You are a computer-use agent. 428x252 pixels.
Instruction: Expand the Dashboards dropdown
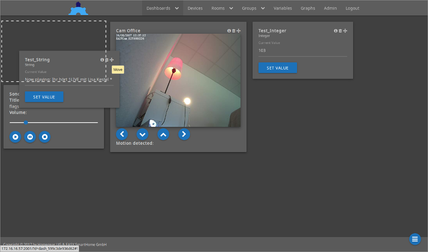[162, 8]
